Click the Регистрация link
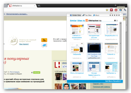The height and width of the screenshot is (93, 131). coord(15,72)
